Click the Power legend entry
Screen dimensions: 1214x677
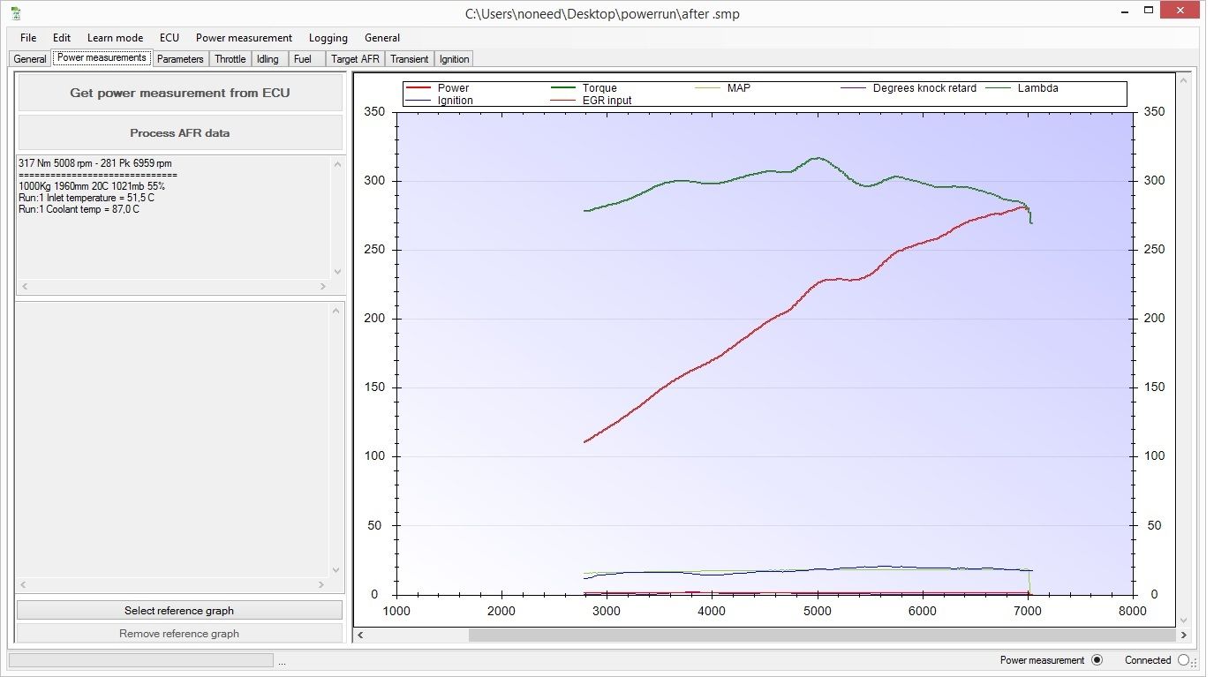point(439,88)
